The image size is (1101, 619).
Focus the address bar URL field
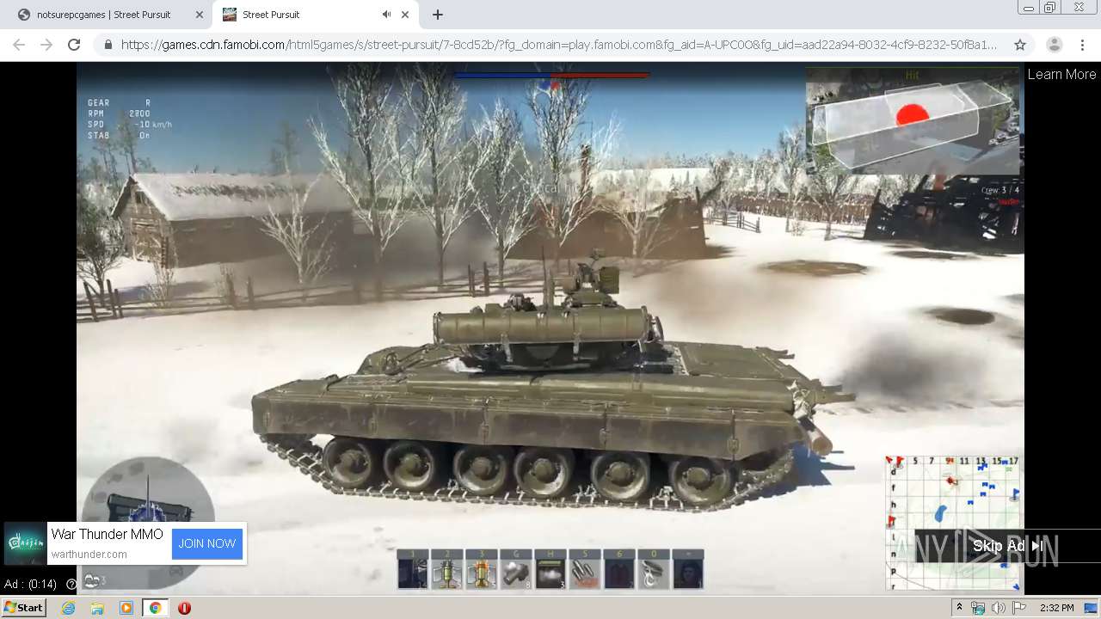pyautogui.click(x=559, y=45)
